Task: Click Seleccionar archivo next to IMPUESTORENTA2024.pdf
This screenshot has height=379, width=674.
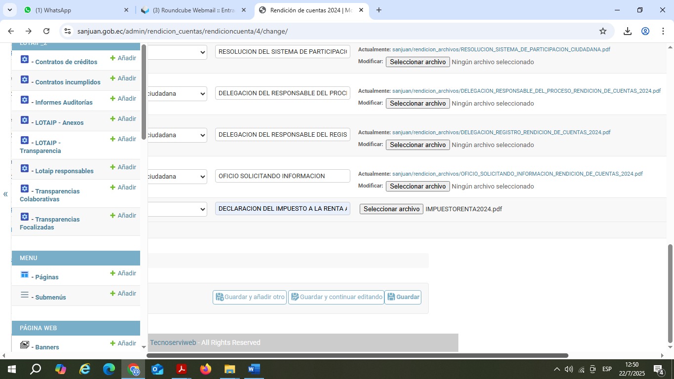Action: tap(391, 209)
